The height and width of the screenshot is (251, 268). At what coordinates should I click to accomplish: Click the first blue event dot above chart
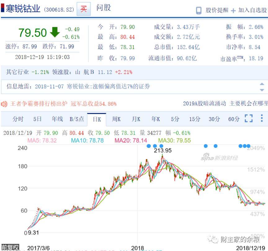(x=149, y=146)
